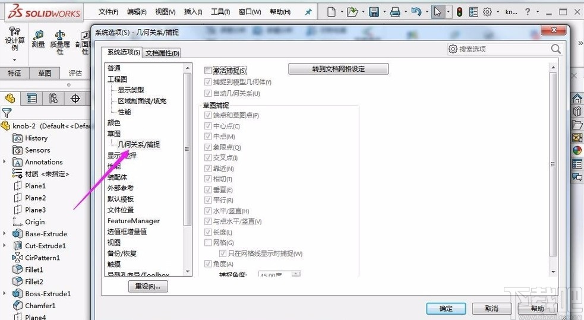584x320 pixels.
Task: Click the SolidWorks Resources home icon in task pane
Action: tap(577, 99)
